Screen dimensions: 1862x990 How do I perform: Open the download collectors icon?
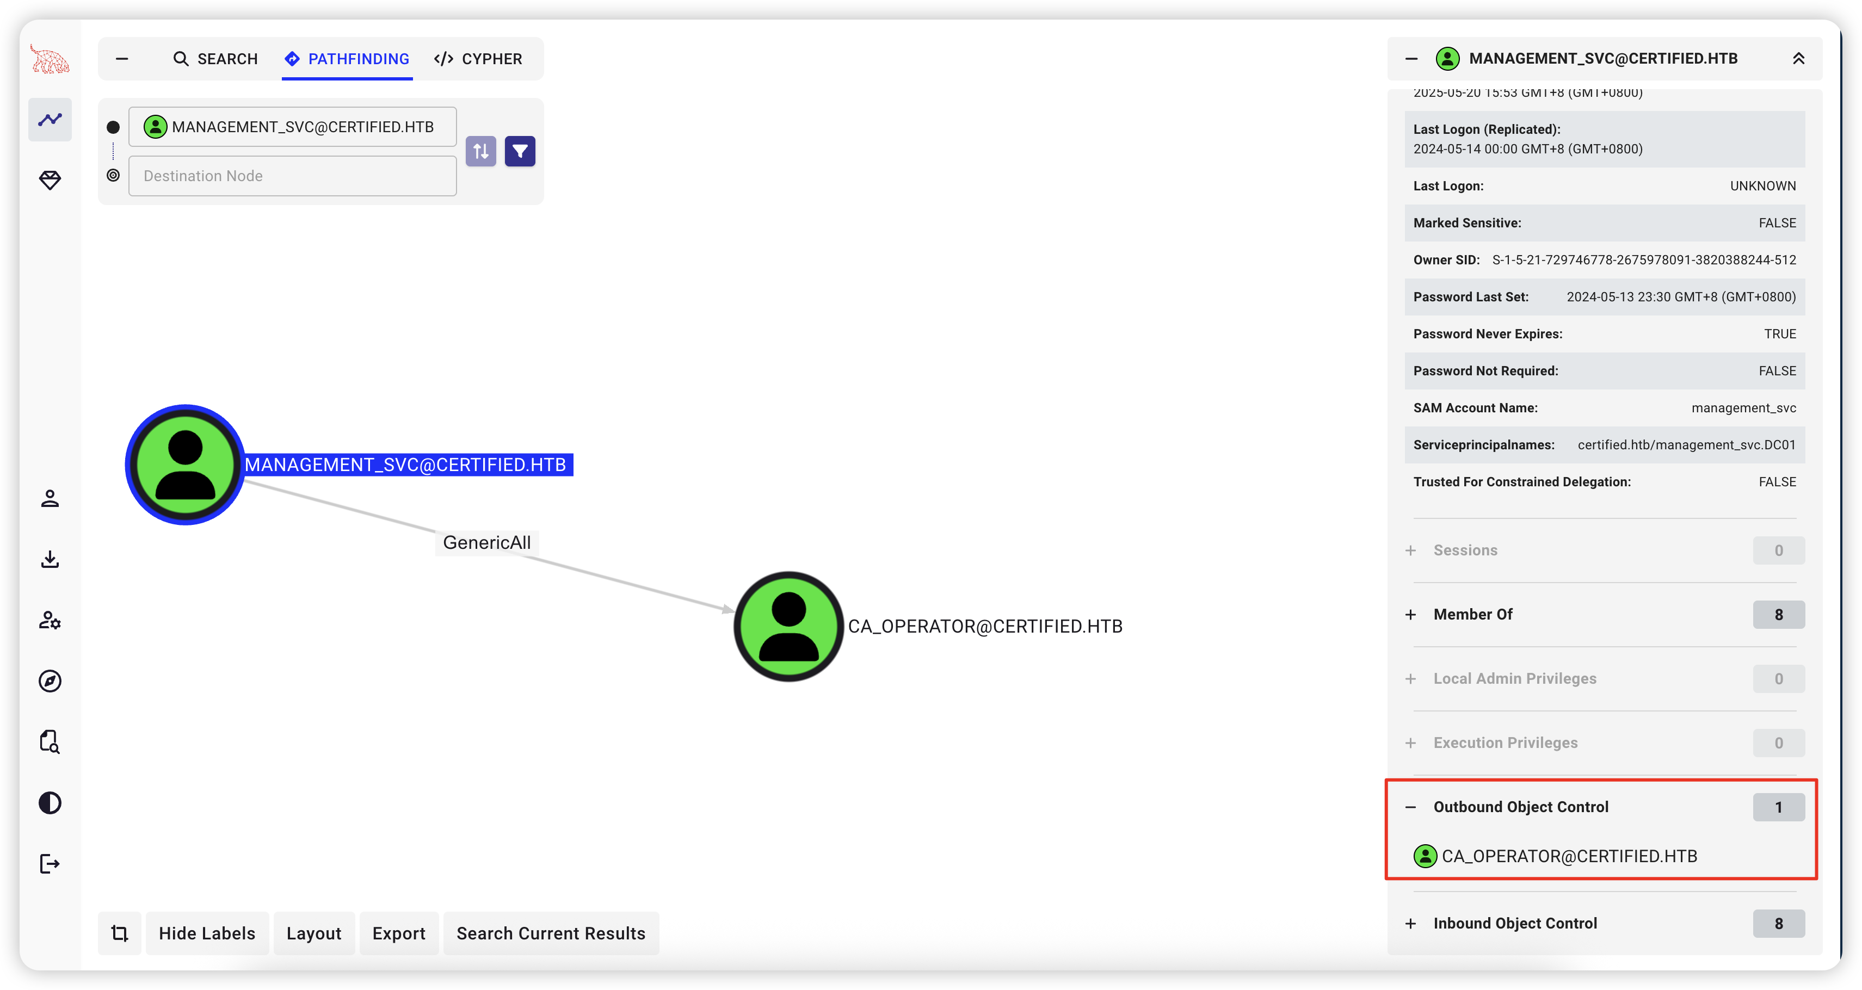click(50, 559)
